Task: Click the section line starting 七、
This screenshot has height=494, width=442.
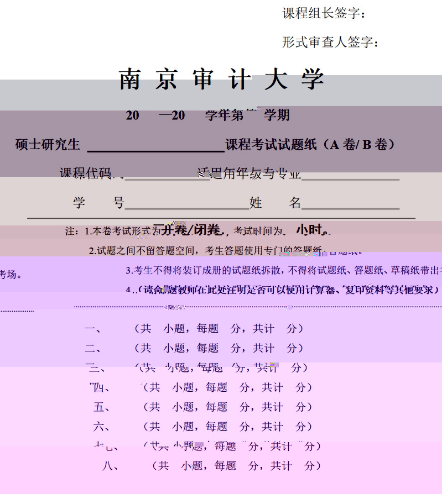Action: (x=207, y=446)
